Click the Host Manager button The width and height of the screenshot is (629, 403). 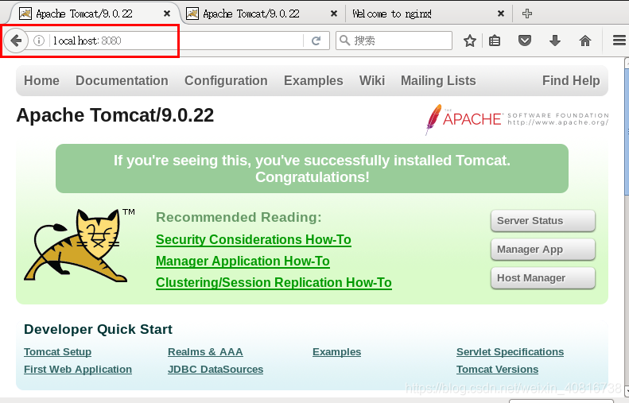tap(543, 278)
